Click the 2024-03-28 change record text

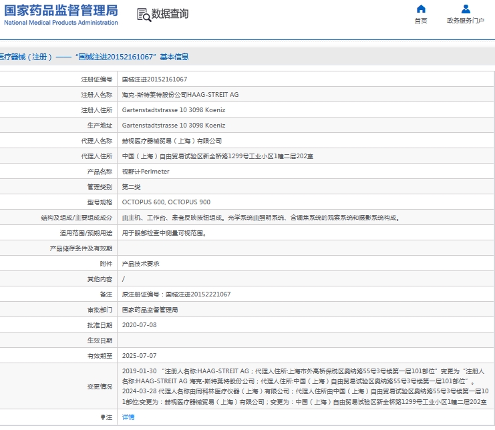tap(305, 397)
